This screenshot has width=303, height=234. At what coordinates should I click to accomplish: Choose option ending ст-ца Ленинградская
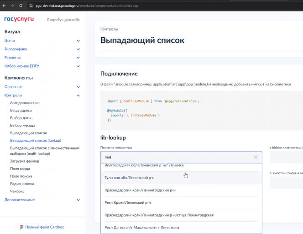[x=181, y=215]
